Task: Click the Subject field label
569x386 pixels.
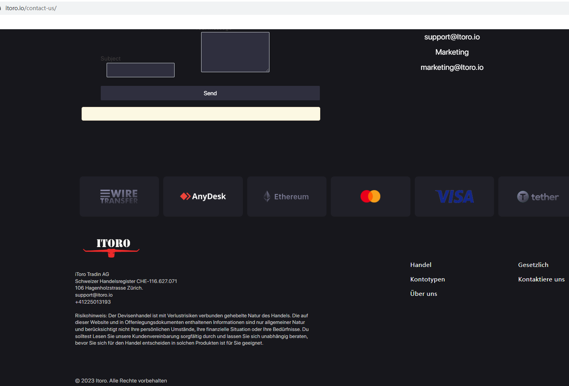Action: coord(111,59)
